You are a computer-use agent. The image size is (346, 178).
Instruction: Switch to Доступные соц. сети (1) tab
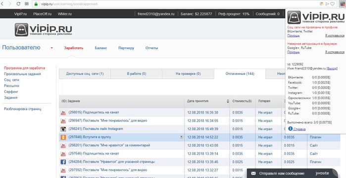tap(85, 74)
